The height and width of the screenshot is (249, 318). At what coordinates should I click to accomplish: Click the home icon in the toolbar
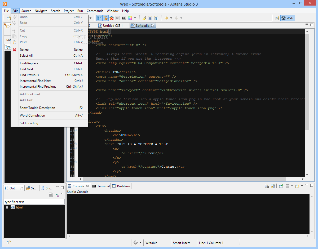tap(112, 18)
